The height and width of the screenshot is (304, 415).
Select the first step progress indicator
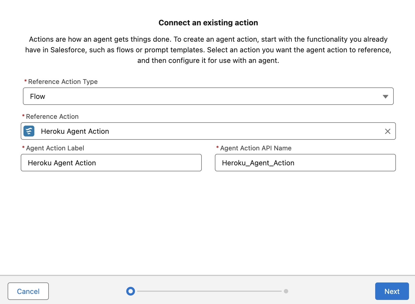pos(131,291)
